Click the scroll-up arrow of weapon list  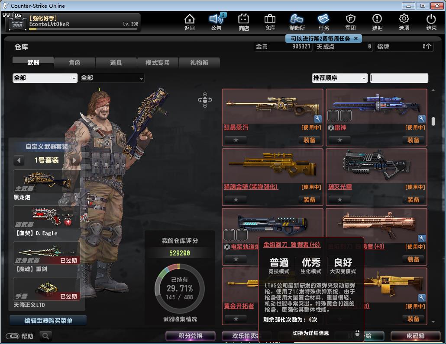coord(433,90)
